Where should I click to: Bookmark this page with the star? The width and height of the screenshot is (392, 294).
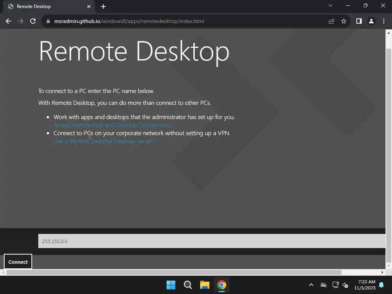[x=344, y=21]
